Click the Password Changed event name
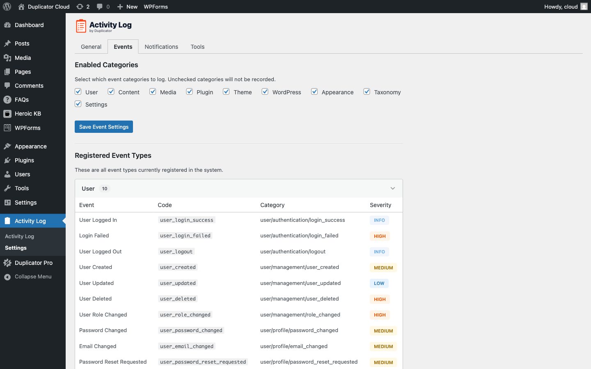 [103, 330]
